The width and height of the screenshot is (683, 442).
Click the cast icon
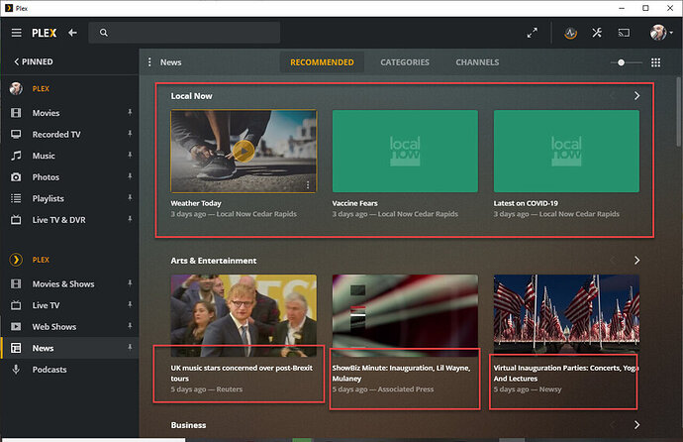(624, 33)
